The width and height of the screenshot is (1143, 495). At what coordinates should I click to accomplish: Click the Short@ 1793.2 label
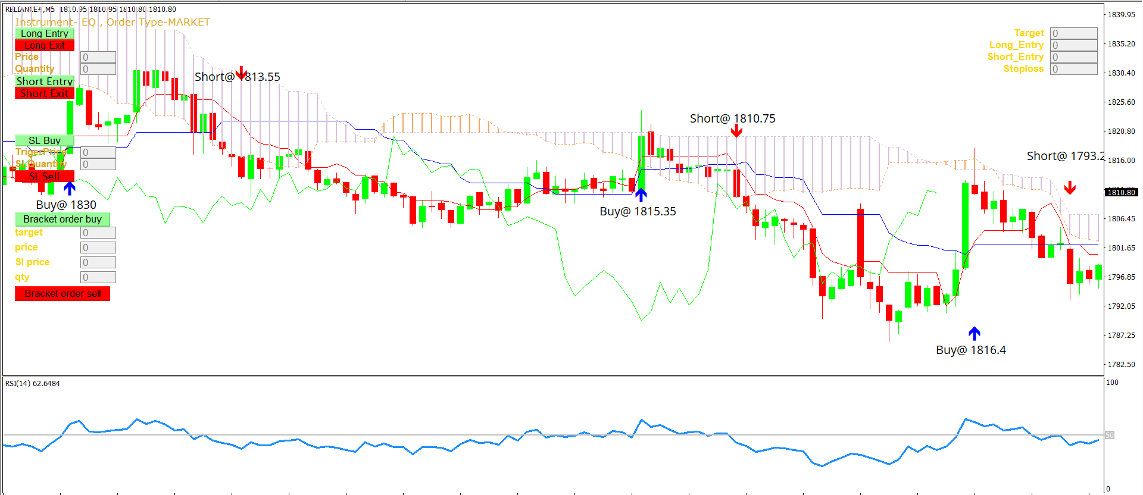point(1066,156)
